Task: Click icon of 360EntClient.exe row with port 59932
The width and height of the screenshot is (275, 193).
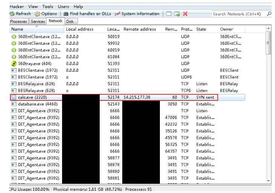Action: 14,43
